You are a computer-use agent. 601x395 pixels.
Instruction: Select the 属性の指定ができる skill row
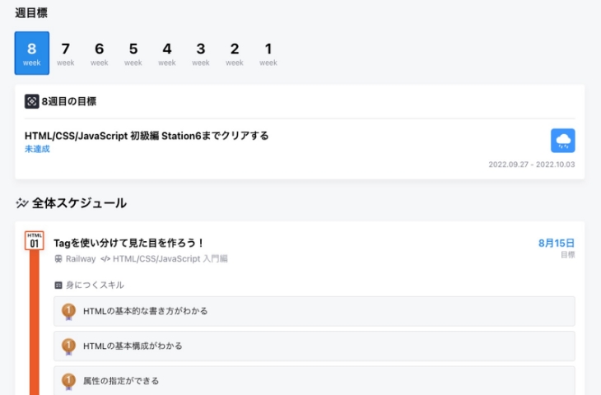[314, 380]
